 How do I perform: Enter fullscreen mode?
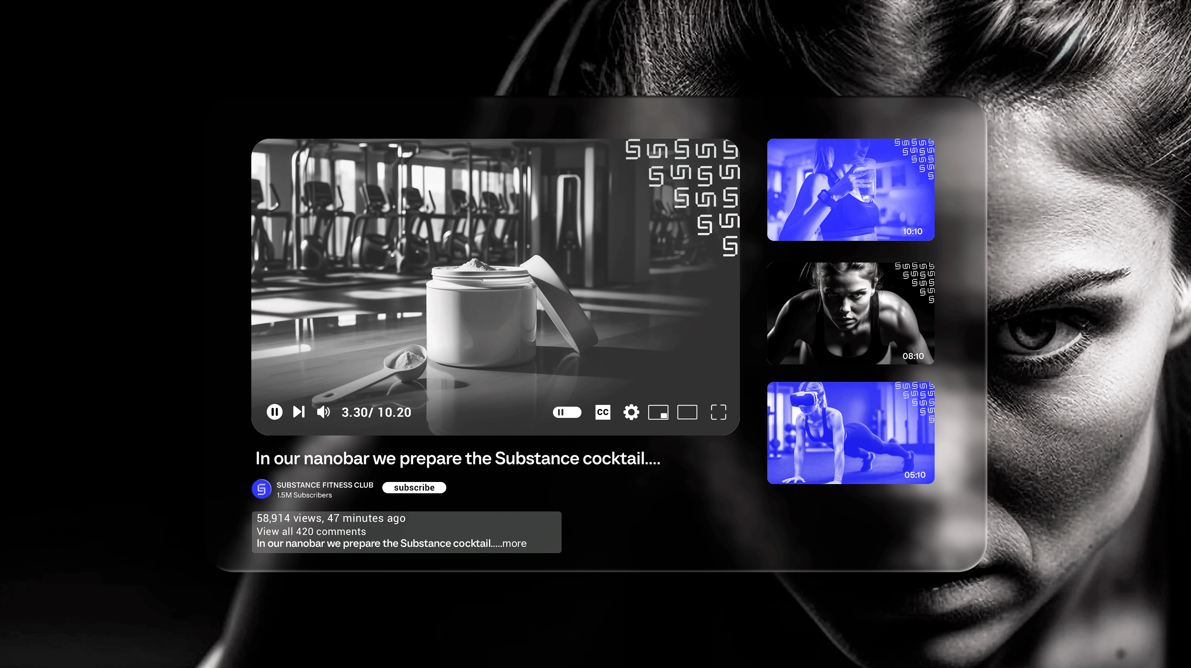pos(718,412)
